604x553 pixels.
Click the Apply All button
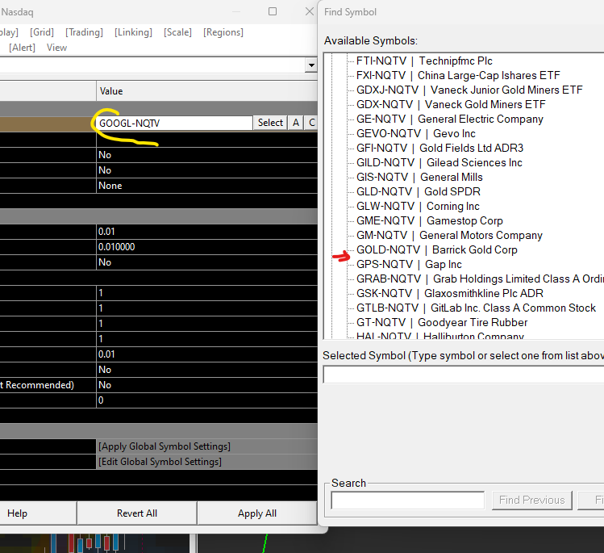257,513
